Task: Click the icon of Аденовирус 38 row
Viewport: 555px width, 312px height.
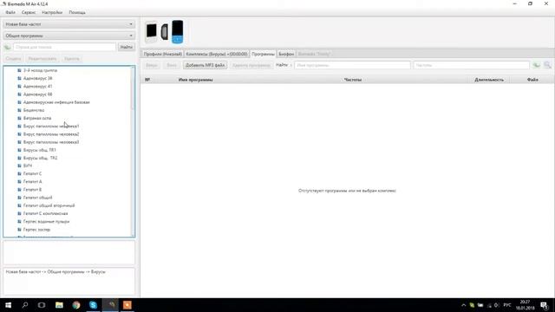Action: [19, 78]
